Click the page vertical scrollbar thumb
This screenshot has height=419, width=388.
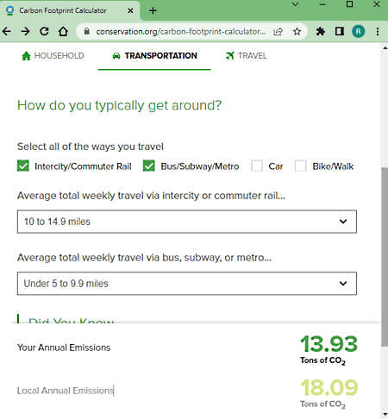(x=385, y=257)
